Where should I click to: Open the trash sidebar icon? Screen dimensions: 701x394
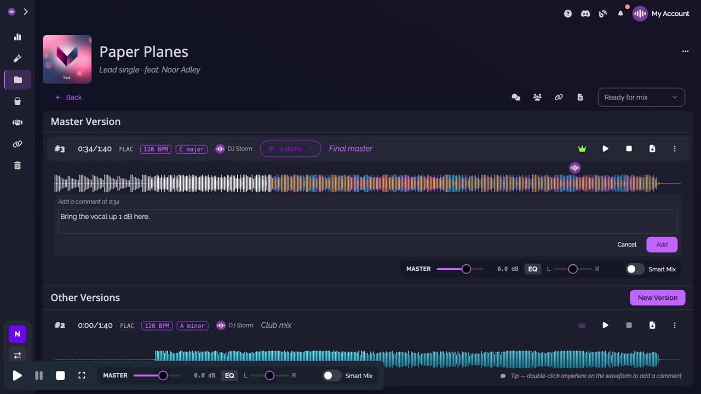pos(18,165)
